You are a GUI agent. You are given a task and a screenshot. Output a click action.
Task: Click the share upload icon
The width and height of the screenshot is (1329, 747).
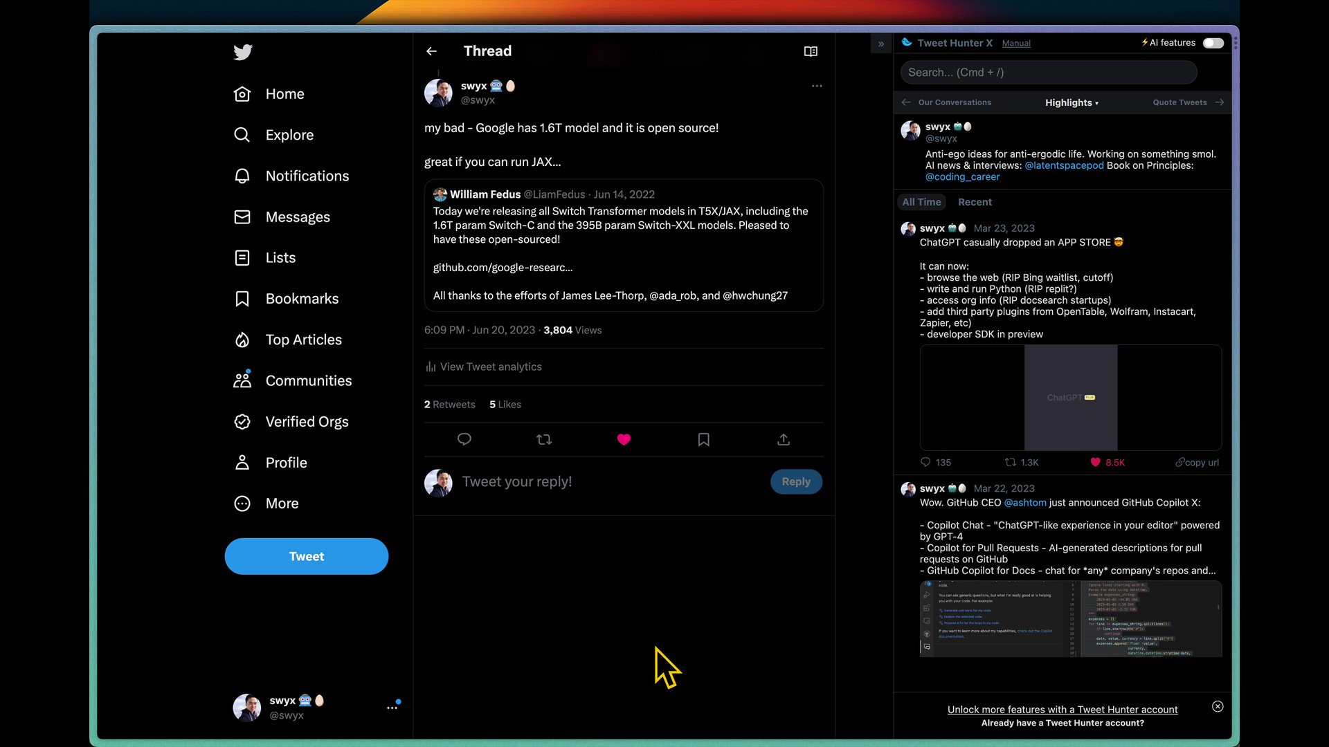click(x=784, y=439)
